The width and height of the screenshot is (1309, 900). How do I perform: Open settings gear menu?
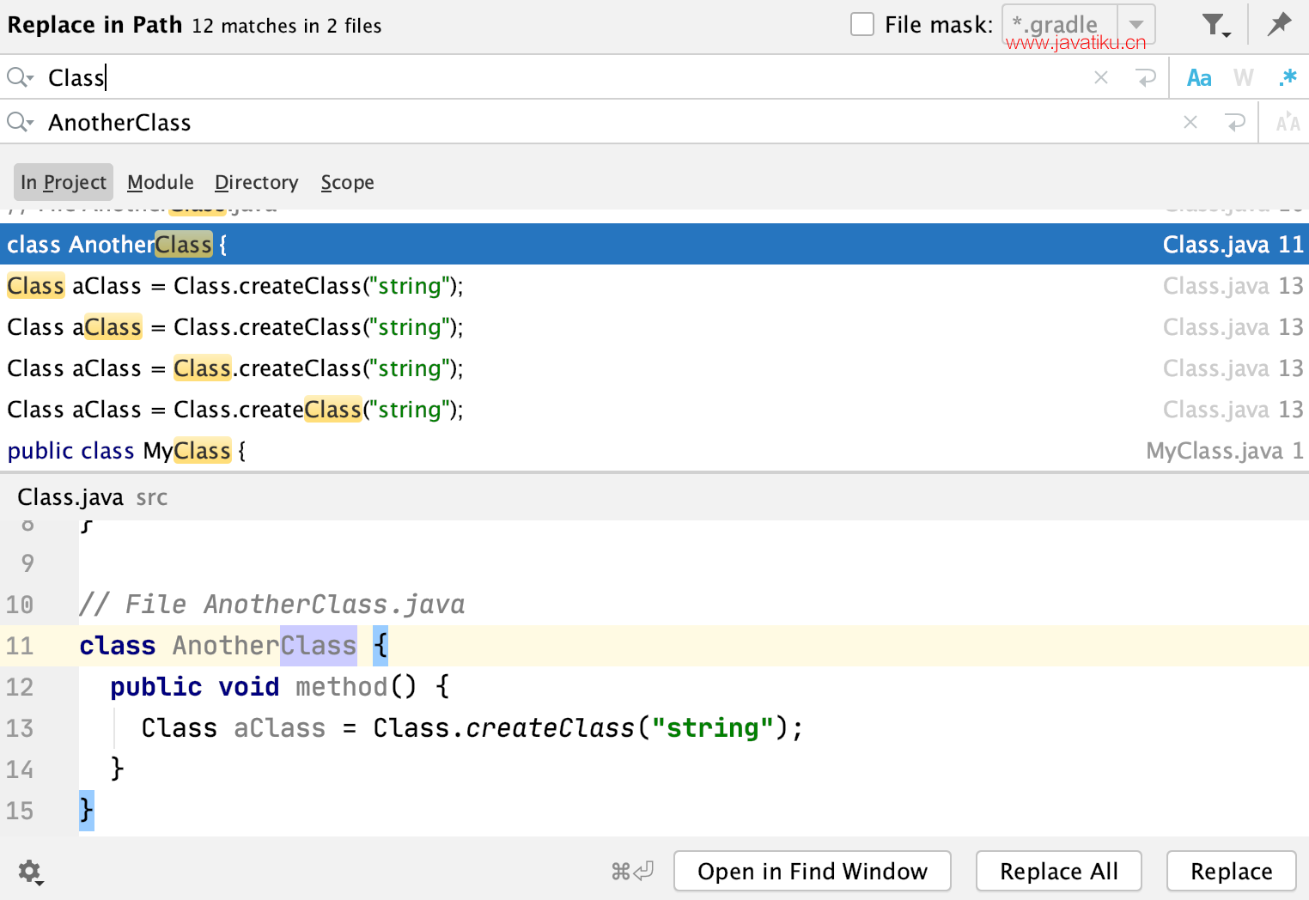pos(30,872)
